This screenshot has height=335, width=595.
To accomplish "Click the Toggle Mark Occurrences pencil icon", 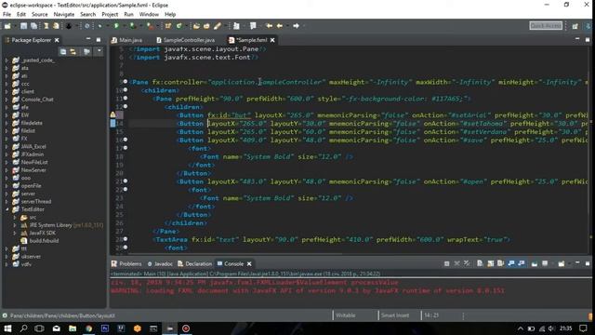I will pyautogui.click(x=217, y=26).
